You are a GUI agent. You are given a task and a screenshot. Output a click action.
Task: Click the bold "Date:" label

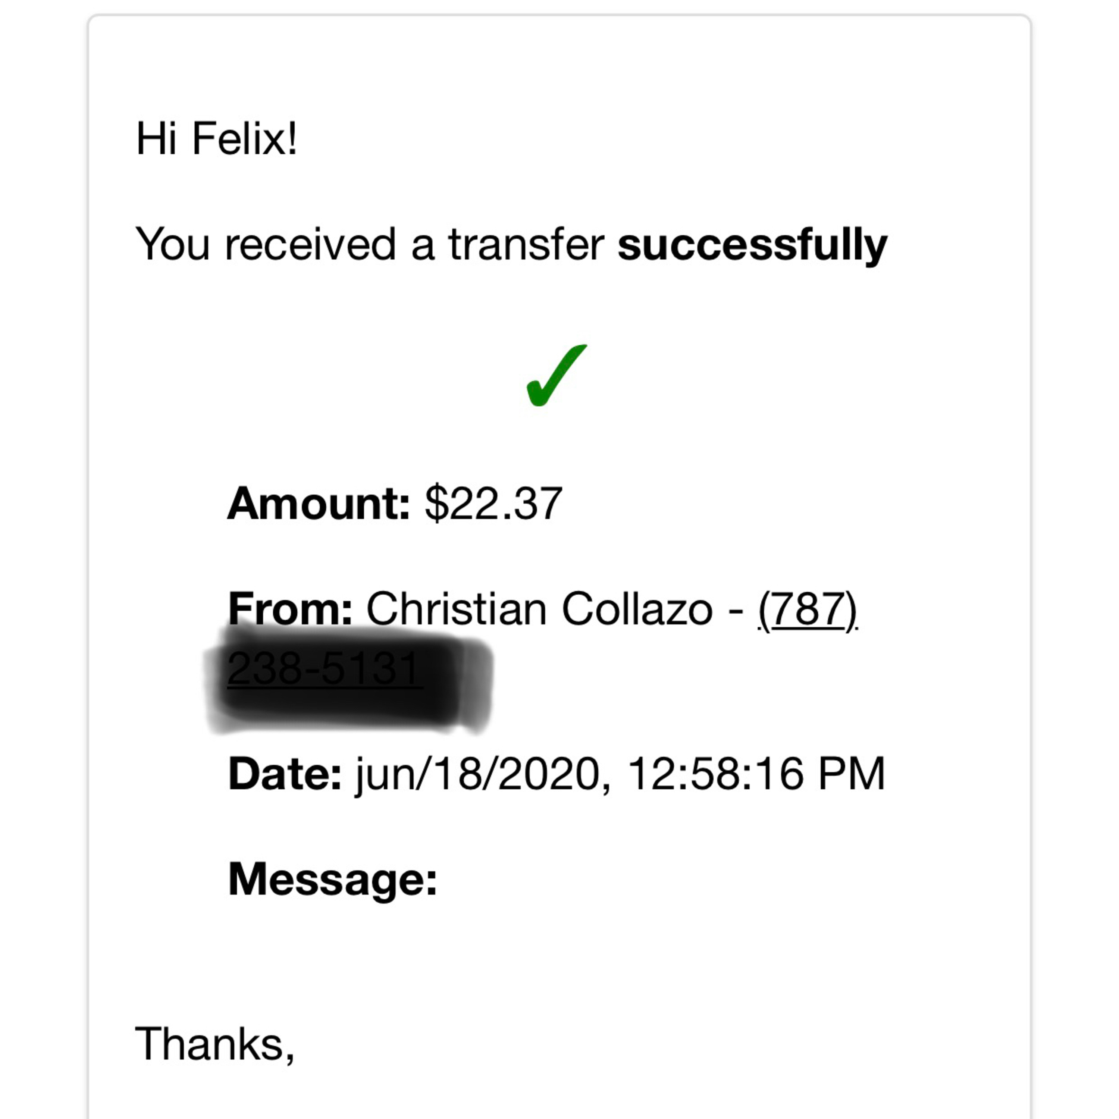tap(285, 774)
